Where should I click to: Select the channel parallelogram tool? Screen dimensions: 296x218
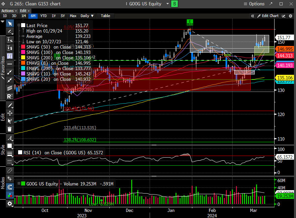click(10, 88)
